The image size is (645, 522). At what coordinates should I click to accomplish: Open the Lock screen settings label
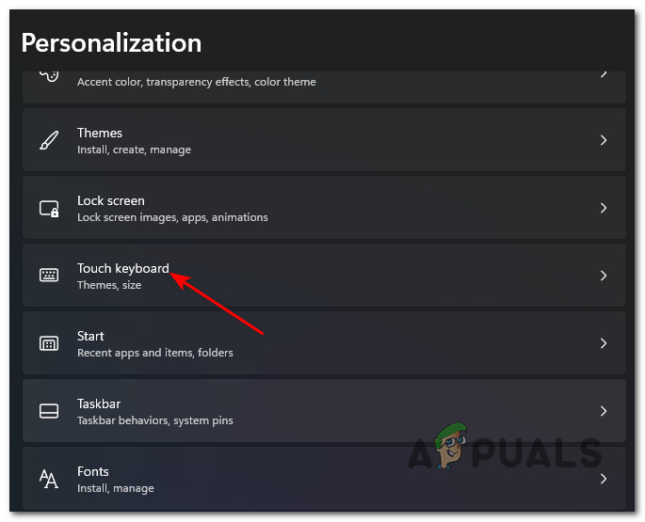[110, 200]
